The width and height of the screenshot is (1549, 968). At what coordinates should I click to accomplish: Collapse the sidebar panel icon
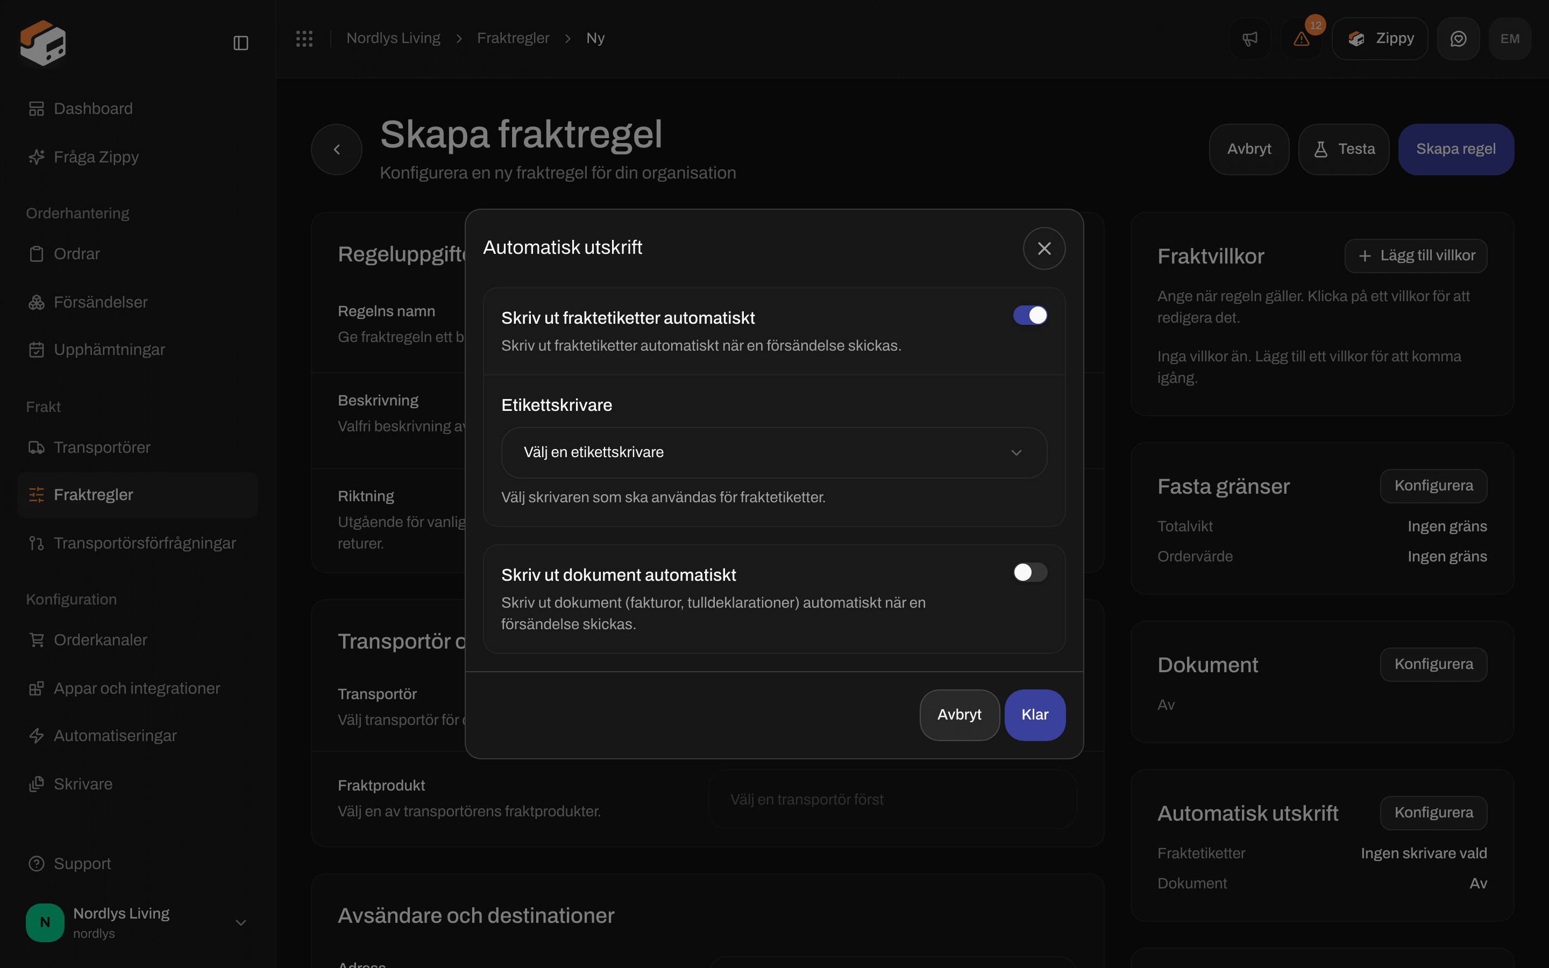click(x=240, y=43)
